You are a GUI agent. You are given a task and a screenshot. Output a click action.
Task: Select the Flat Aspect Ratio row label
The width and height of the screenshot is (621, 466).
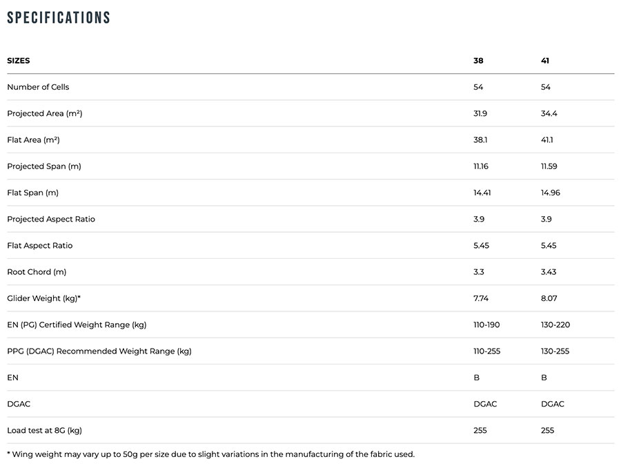[39, 246]
